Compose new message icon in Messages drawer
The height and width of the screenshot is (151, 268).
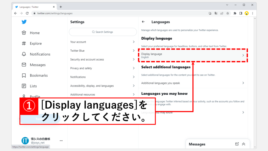click(x=237, y=144)
